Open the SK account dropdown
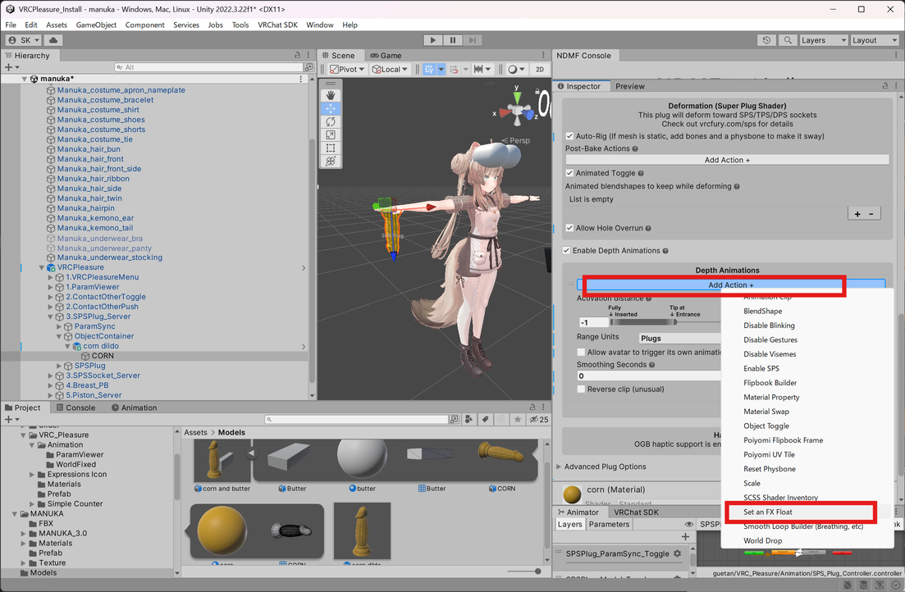 pos(24,40)
